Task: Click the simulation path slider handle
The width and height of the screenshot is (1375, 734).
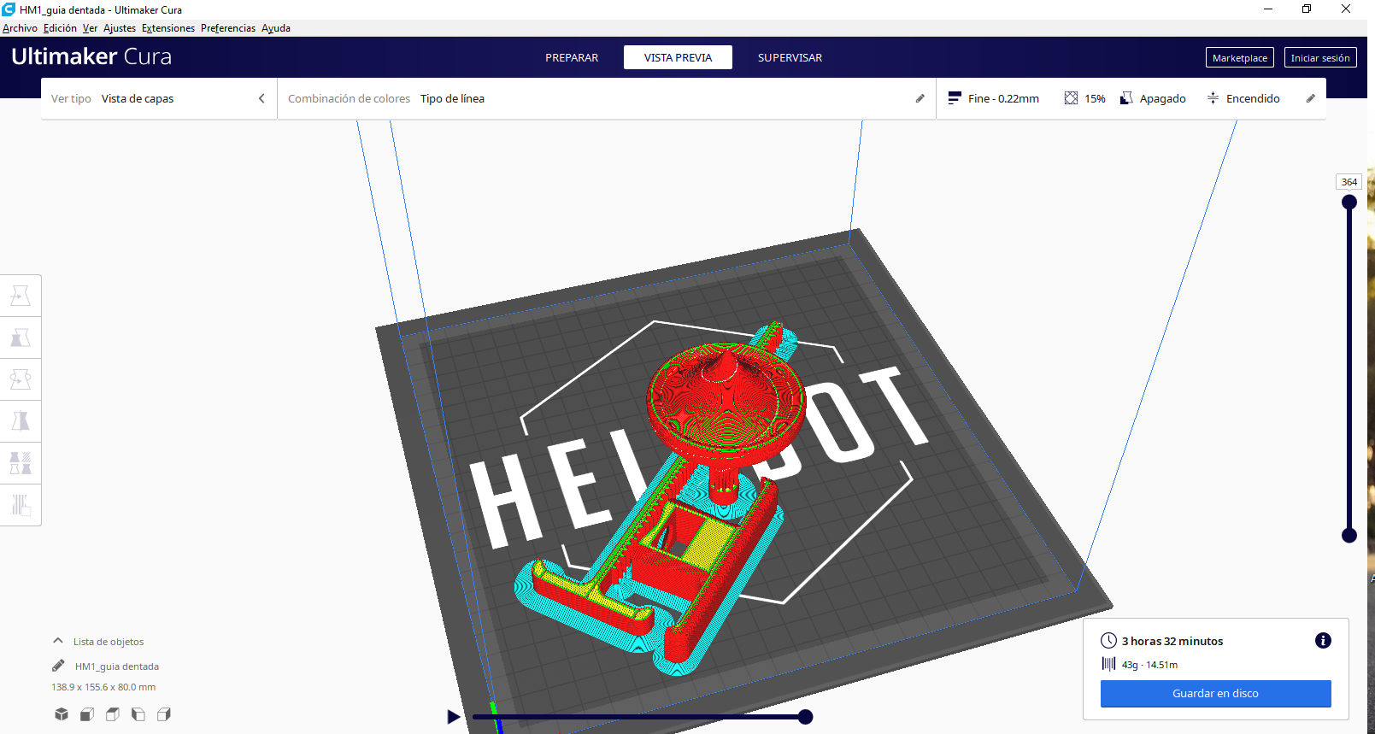Action: [805, 717]
